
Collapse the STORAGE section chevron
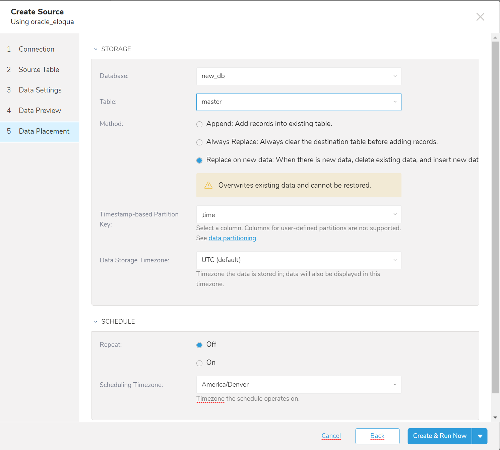pos(96,49)
